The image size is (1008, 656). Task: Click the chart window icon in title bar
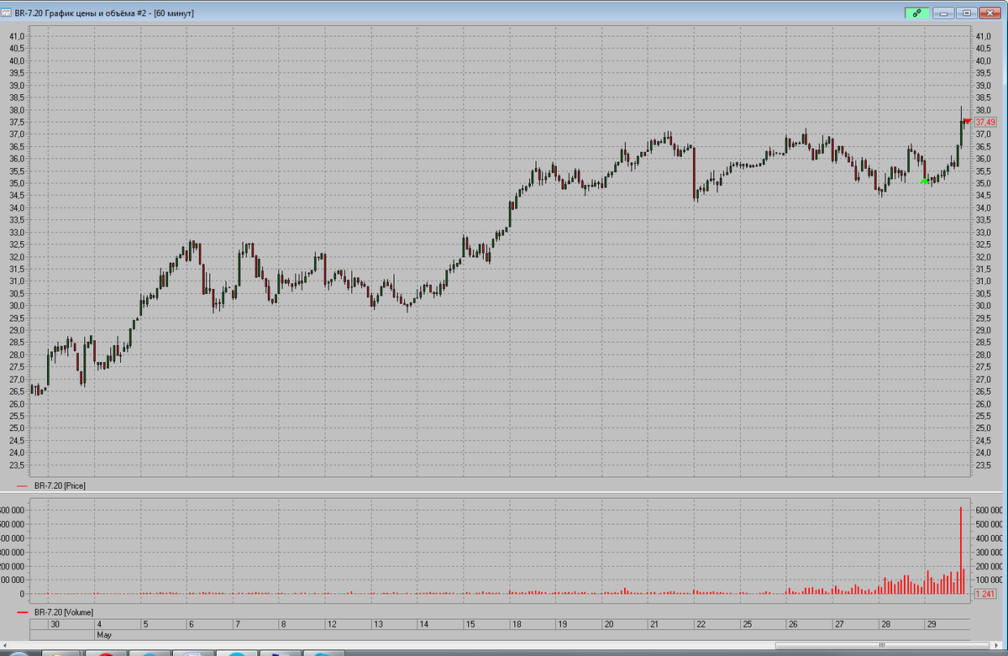pyautogui.click(x=6, y=13)
